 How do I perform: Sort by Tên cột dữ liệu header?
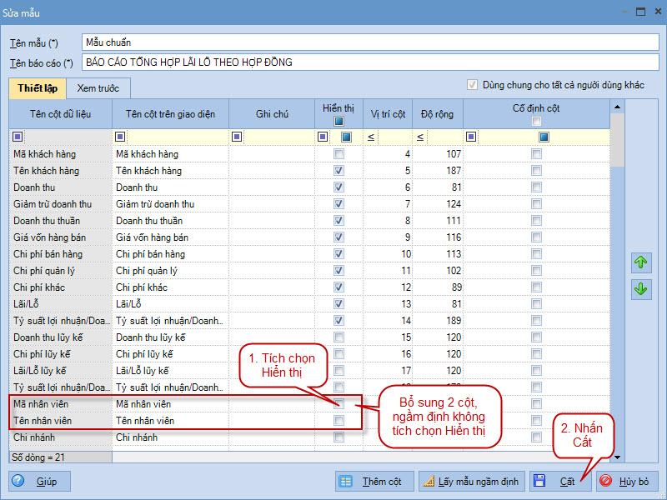[x=60, y=114]
